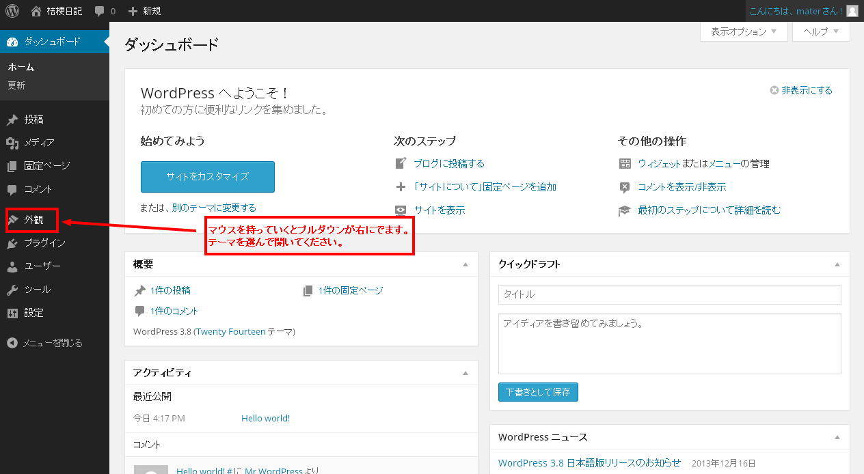Click the graduation cap icon in その他の操作
Image resolution: width=864 pixels, height=474 pixels.
click(x=625, y=210)
